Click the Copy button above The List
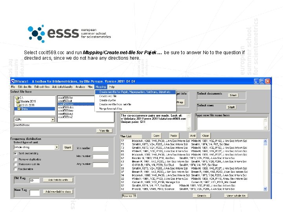This screenshot has width=283, height=212. [156, 136]
